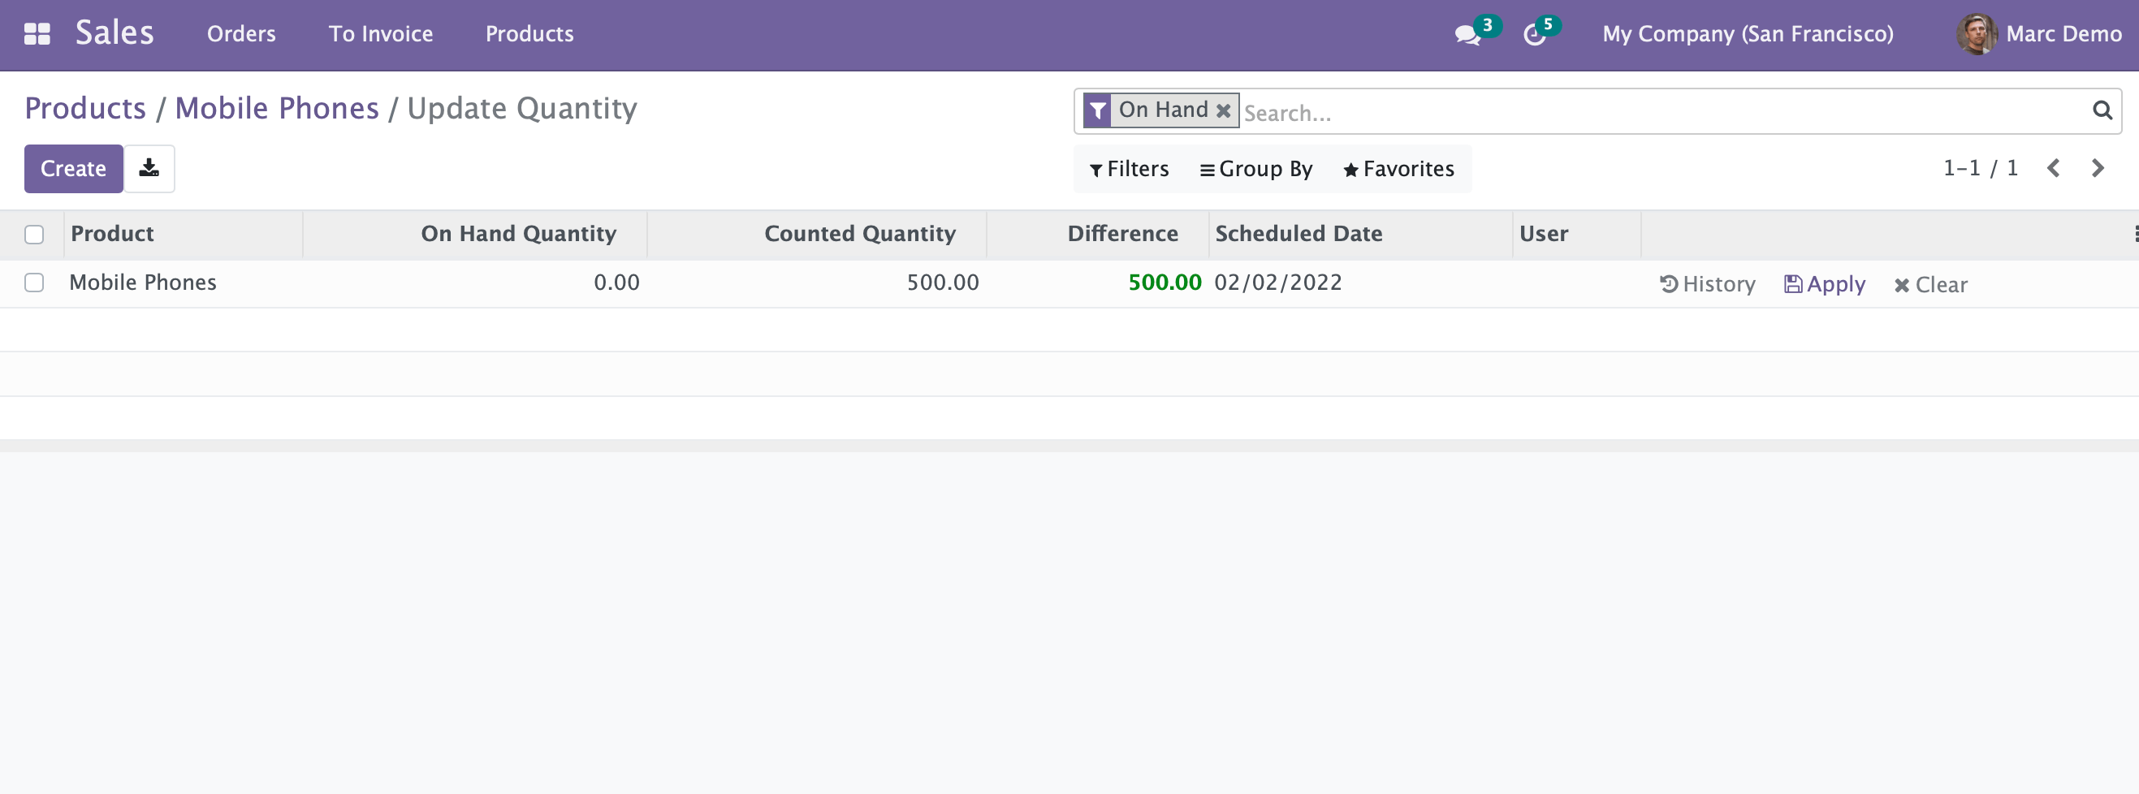The width and height of the screenshot is (2139, 794).
Task: Select all rows with header checkbox
Action: coord(34,235)
